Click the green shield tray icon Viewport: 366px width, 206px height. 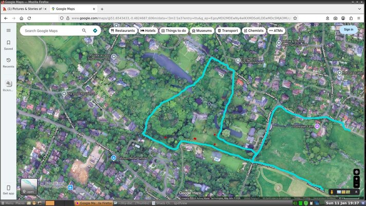pos(306,203)
